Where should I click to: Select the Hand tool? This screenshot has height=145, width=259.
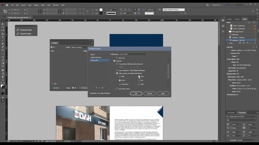3,77
